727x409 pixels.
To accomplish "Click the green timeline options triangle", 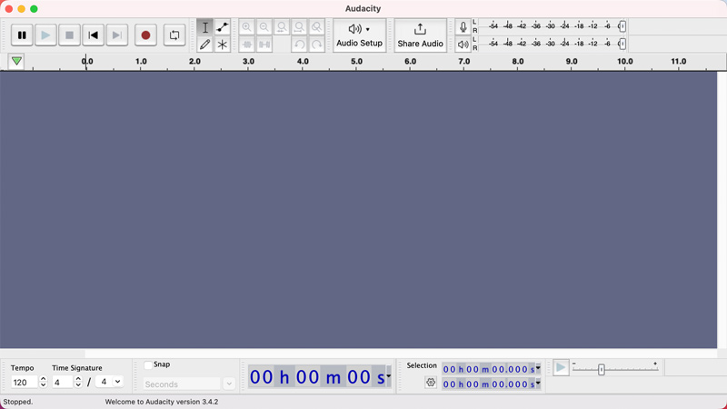I will click(x=16, y=61).
